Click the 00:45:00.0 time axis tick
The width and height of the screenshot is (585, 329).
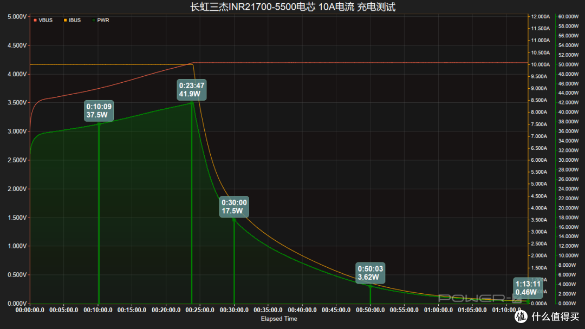tap(336, 310)
